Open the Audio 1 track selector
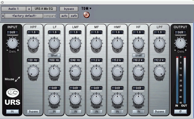 pyautogui.click(x=14, y=9)
